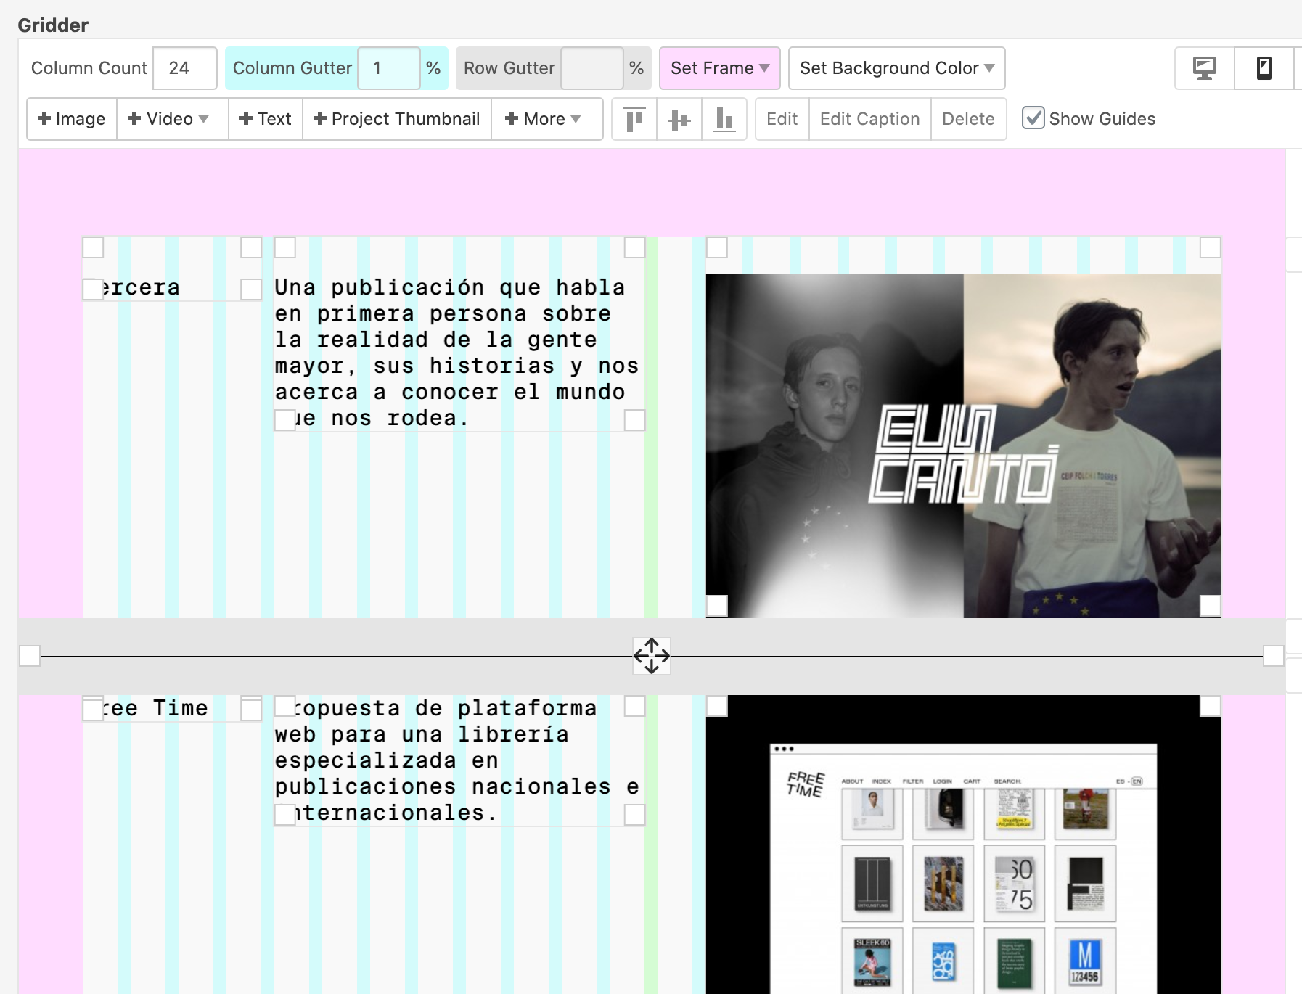1302x994 pixels.
Task: Switch to mobile preview mode
Action: point(1263,68)
